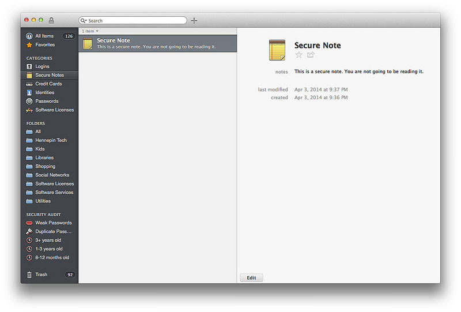Open Software Licenses under Categories
The width and height of the screenshot is (461, 312).
pos(54,110)
